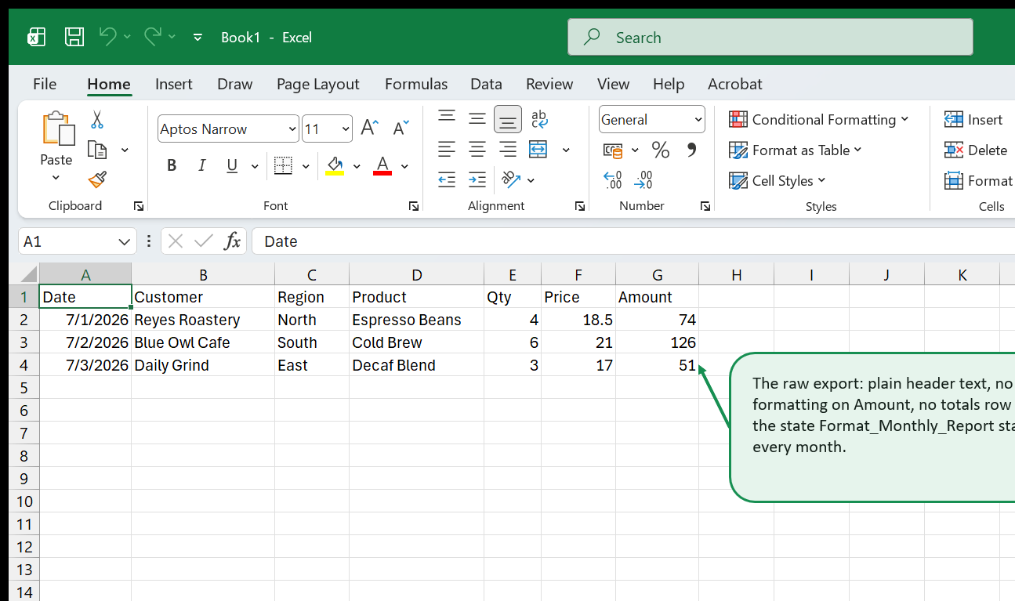Click into the Search box
This screenshot has height=601, width=1015.
[x=770, y=37]
